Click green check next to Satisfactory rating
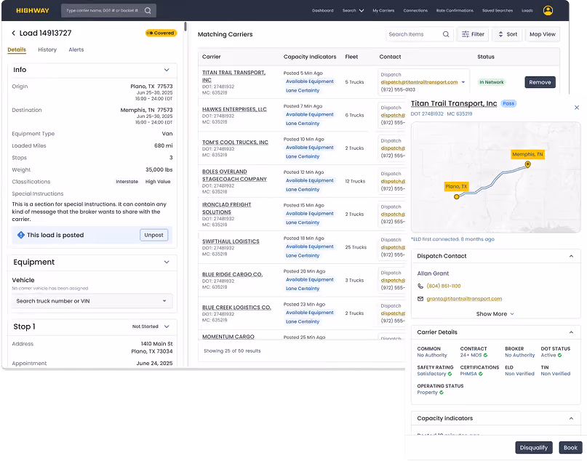The height and width of the screenshot is (461, 587). point(450,374)
